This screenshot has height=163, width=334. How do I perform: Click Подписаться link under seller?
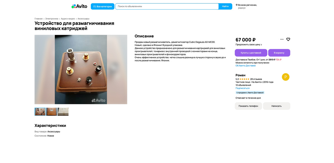coord(242,88)
